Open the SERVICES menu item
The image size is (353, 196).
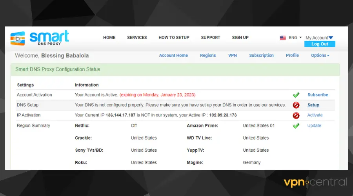pyautogui.click(x=137, y=38)
